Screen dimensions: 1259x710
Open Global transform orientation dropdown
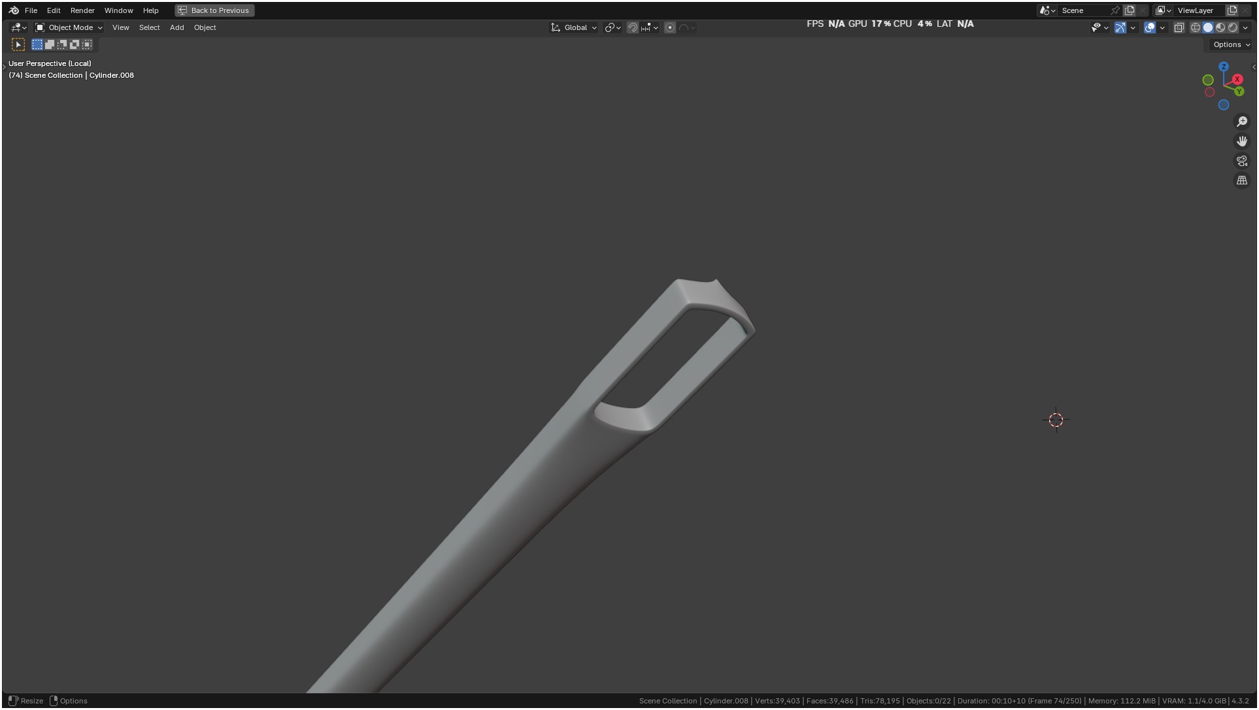(574, 27)
